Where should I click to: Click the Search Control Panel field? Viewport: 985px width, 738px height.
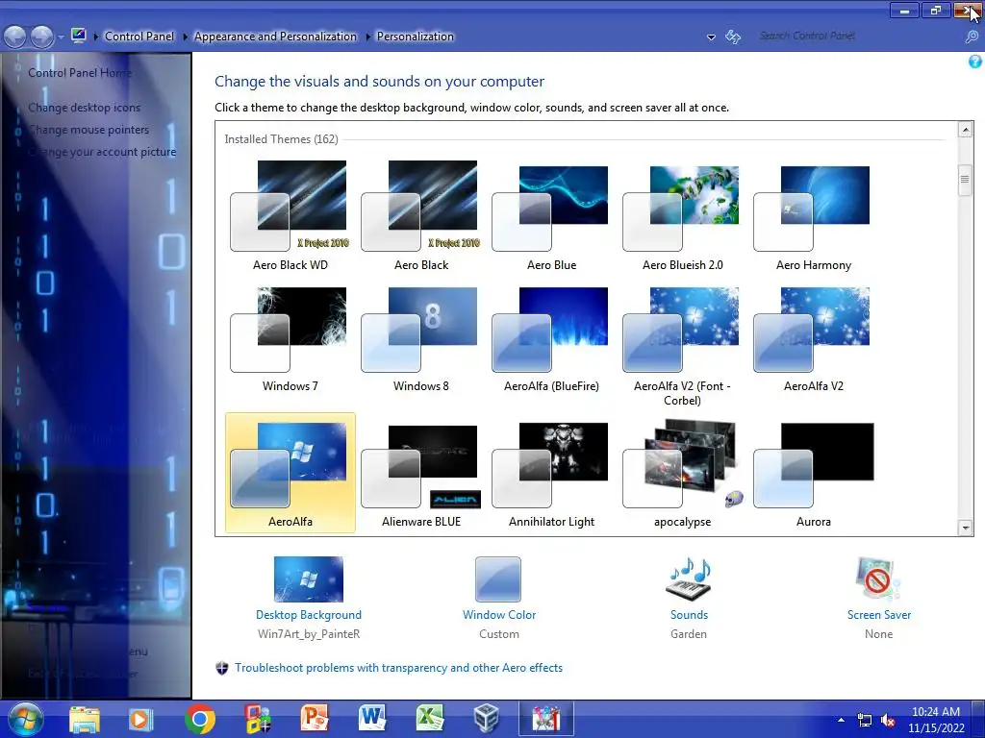[x=857, y=36]
